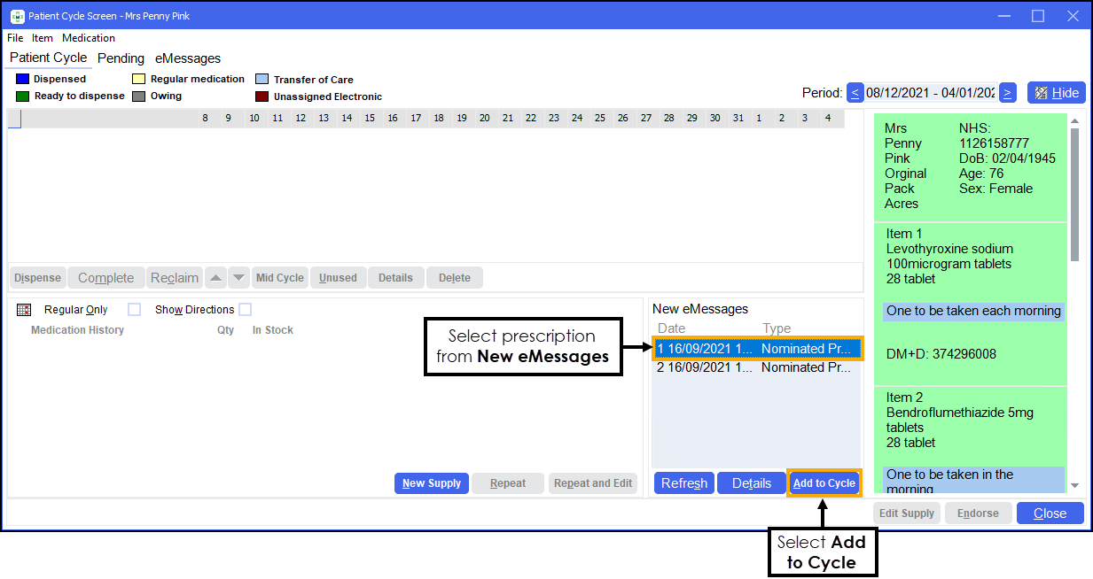Open the File menu
Viewport: 1093px width, 579px height.
(15, 38)
